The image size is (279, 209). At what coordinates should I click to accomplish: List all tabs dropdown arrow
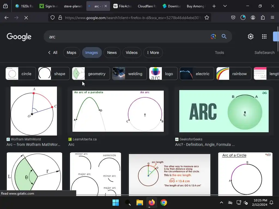[x=225, y=6]
